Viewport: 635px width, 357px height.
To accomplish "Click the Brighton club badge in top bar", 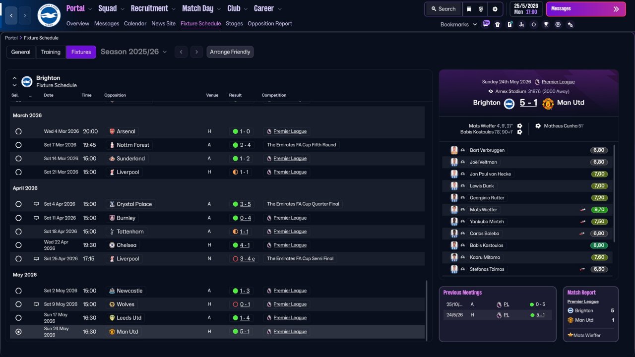I will click(49, 15).
